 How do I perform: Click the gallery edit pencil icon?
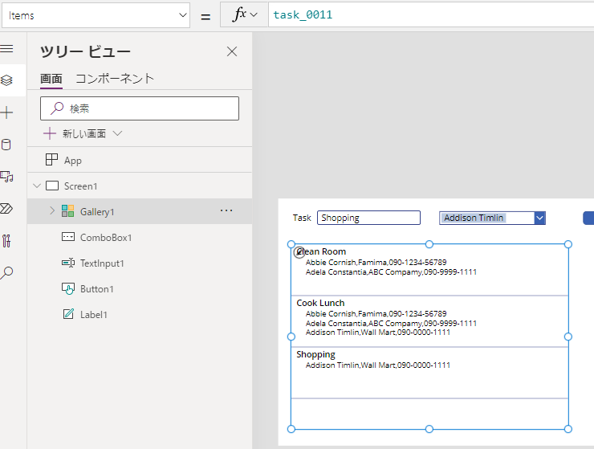(299, 251)
